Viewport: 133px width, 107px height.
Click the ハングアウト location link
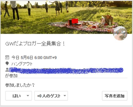point(22,64)
